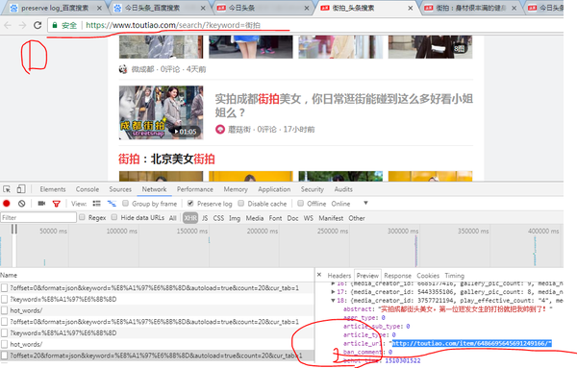Open the Elements panel tab

(53, 189)
